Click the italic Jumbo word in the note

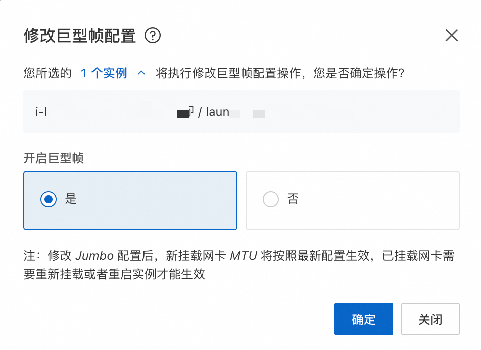pyautogui.click(x=95, y=256)
